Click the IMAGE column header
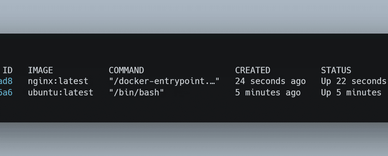 (40, 70)
